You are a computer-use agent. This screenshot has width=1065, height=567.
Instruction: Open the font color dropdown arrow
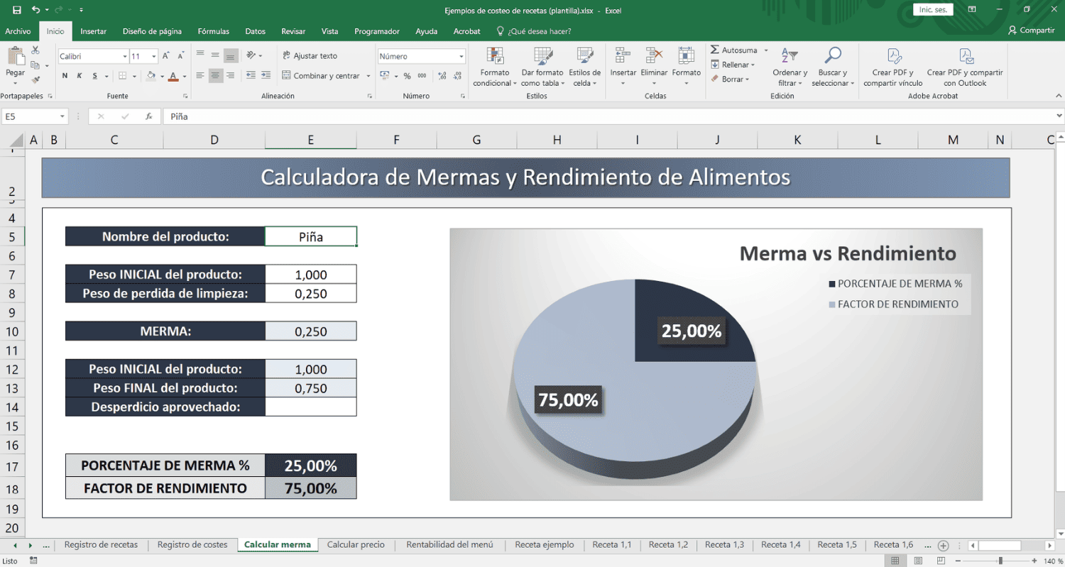185,76
